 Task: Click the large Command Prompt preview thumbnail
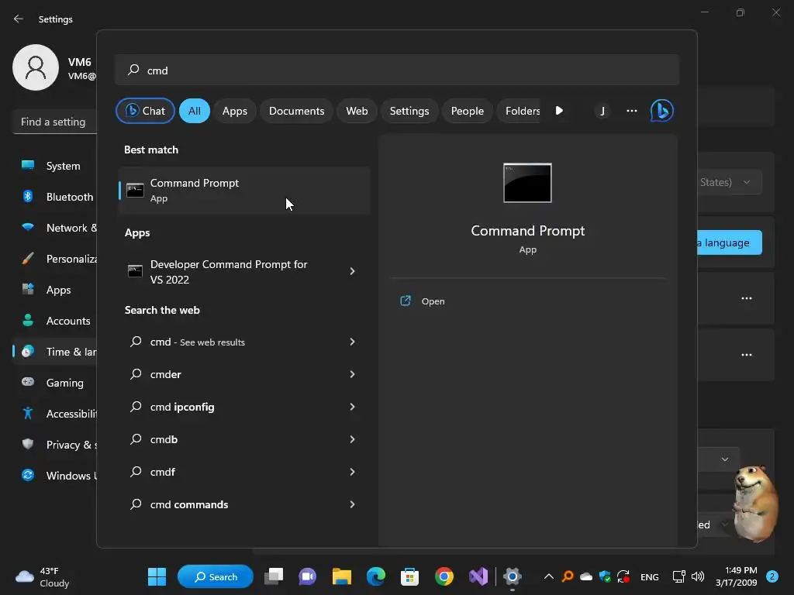pos(527,183)
